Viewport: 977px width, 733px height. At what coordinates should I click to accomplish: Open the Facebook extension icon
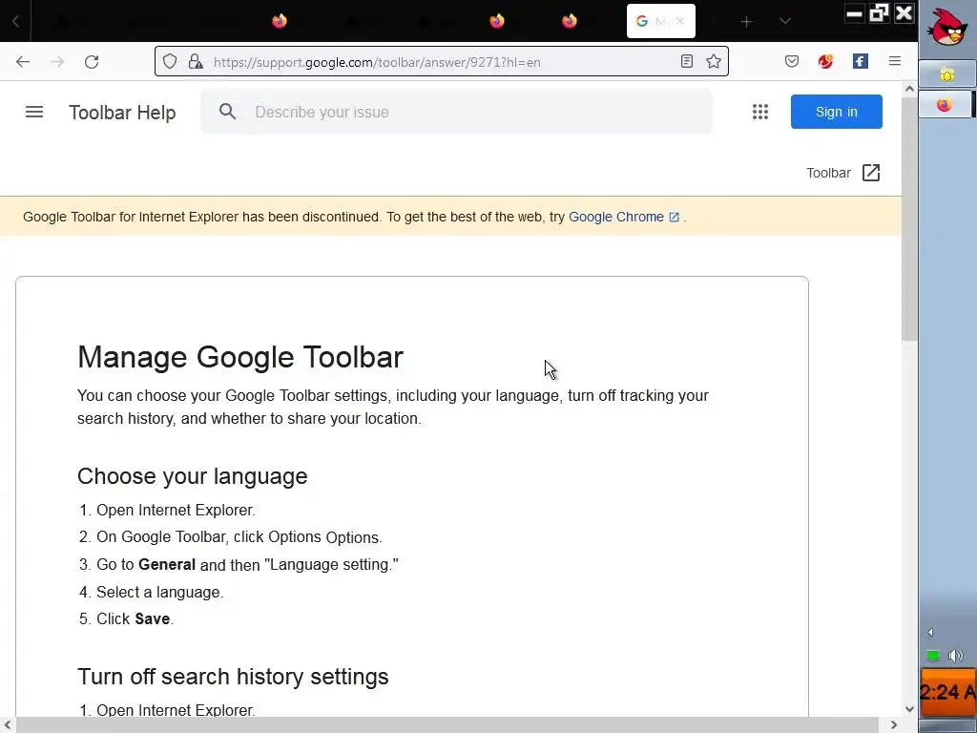tap(860, 62)
